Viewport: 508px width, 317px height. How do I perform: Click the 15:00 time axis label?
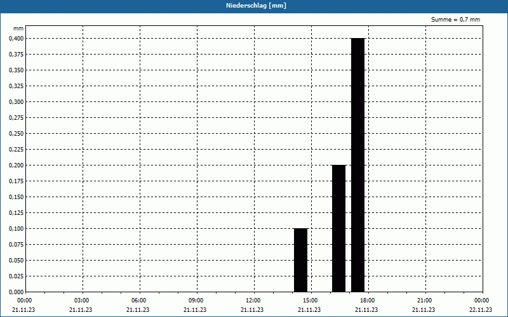point(311,301)
